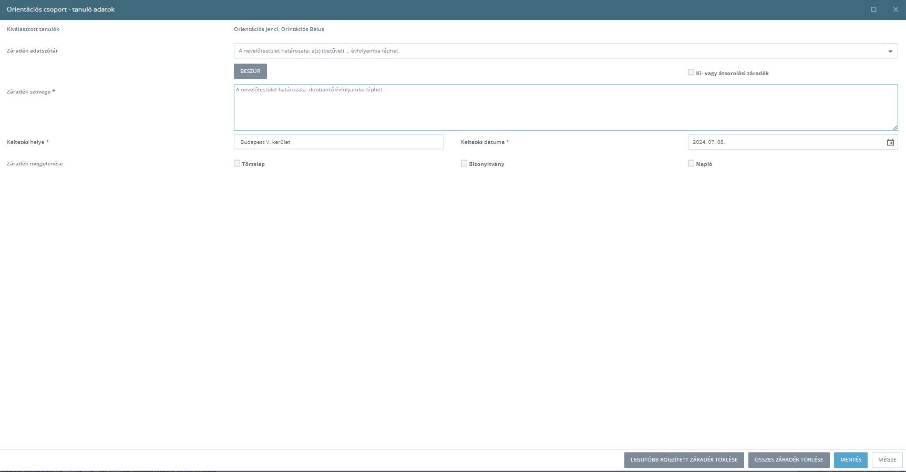
Task: Click the dialog title Orientációs csoport - tanuló adatok
Action: [x=61, y=9]
